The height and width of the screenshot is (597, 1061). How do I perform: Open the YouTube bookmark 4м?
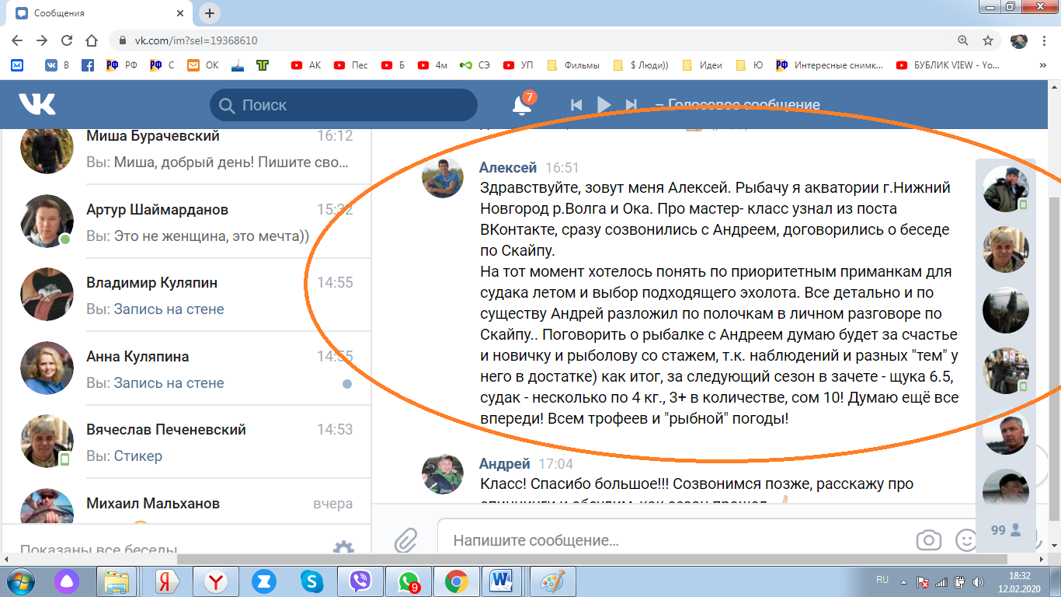coord(433,65)
